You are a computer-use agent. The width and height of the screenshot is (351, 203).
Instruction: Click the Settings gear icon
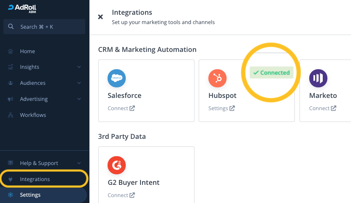[x=11, y=195]
